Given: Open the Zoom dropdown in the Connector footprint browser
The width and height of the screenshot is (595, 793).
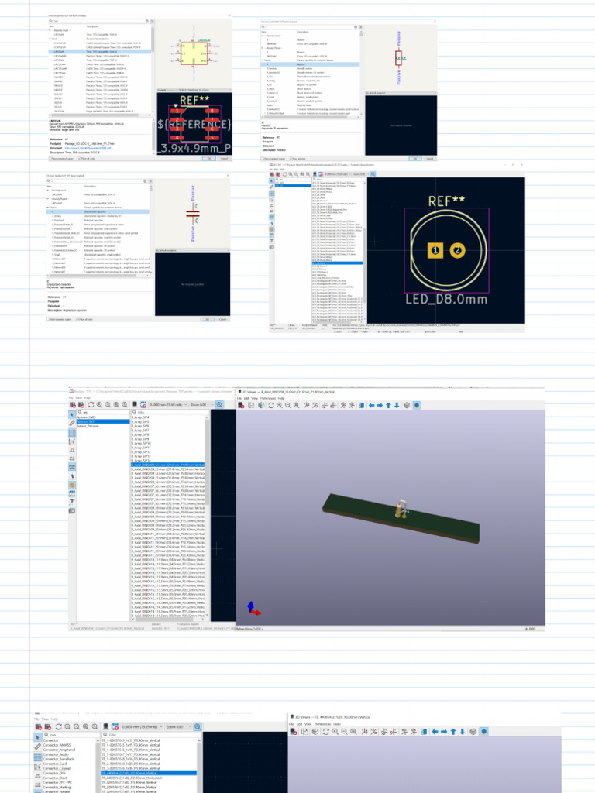Looking at the screenshot, I should (x=179, y=726).
